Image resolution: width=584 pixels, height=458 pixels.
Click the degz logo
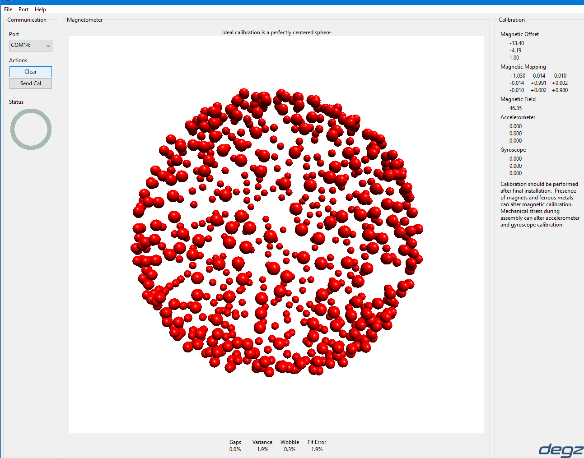(x=561, y=450)
